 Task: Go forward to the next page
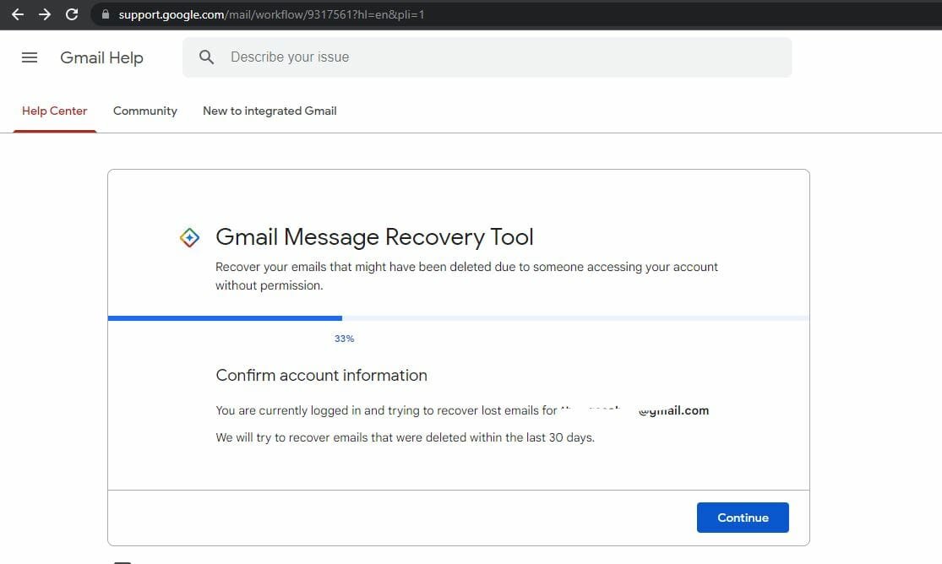(x=45, y=14)
